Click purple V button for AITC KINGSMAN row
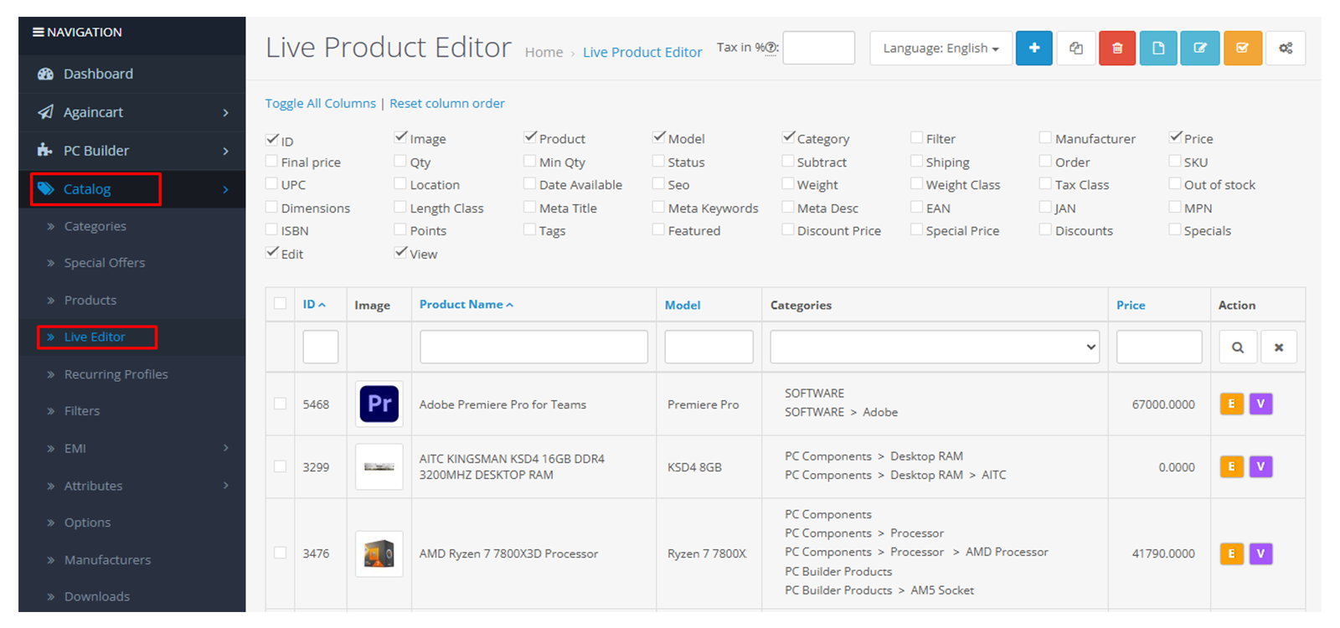Screen dimensions: 1340x628 pyautogui.click(x=1260, y=466)
